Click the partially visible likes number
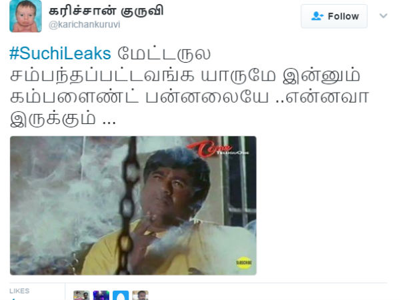Screen dimensions: 400x300 pyautogui.click(x=13, y=299)
